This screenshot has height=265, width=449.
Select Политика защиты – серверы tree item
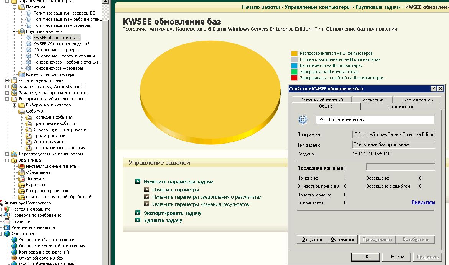[62, 25]
